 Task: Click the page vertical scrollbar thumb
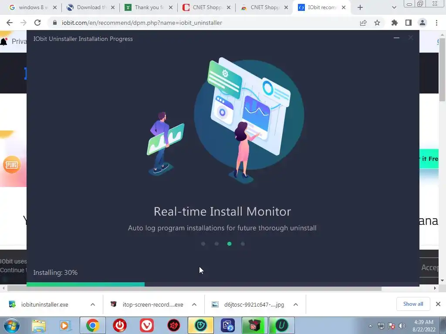click(x=442, y=70)
